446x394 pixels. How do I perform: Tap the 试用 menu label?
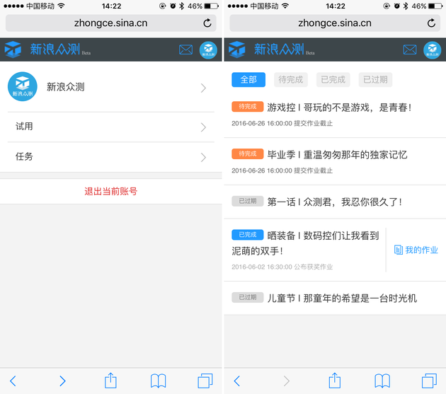point(24,126)
